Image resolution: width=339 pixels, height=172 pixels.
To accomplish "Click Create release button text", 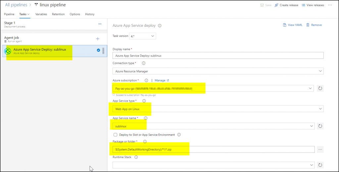I will [x=289, y=5].
